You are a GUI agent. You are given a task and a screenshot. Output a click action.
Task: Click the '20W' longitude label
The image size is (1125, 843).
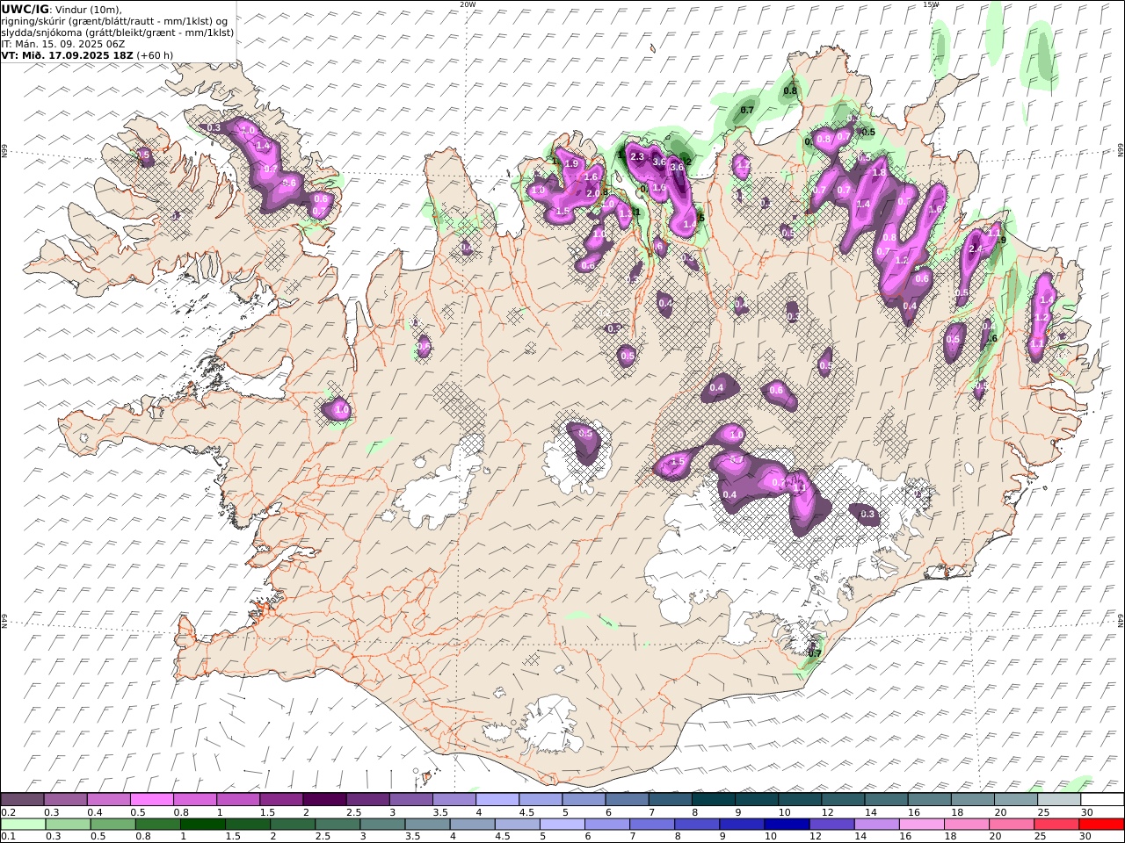tap(468, 4)
